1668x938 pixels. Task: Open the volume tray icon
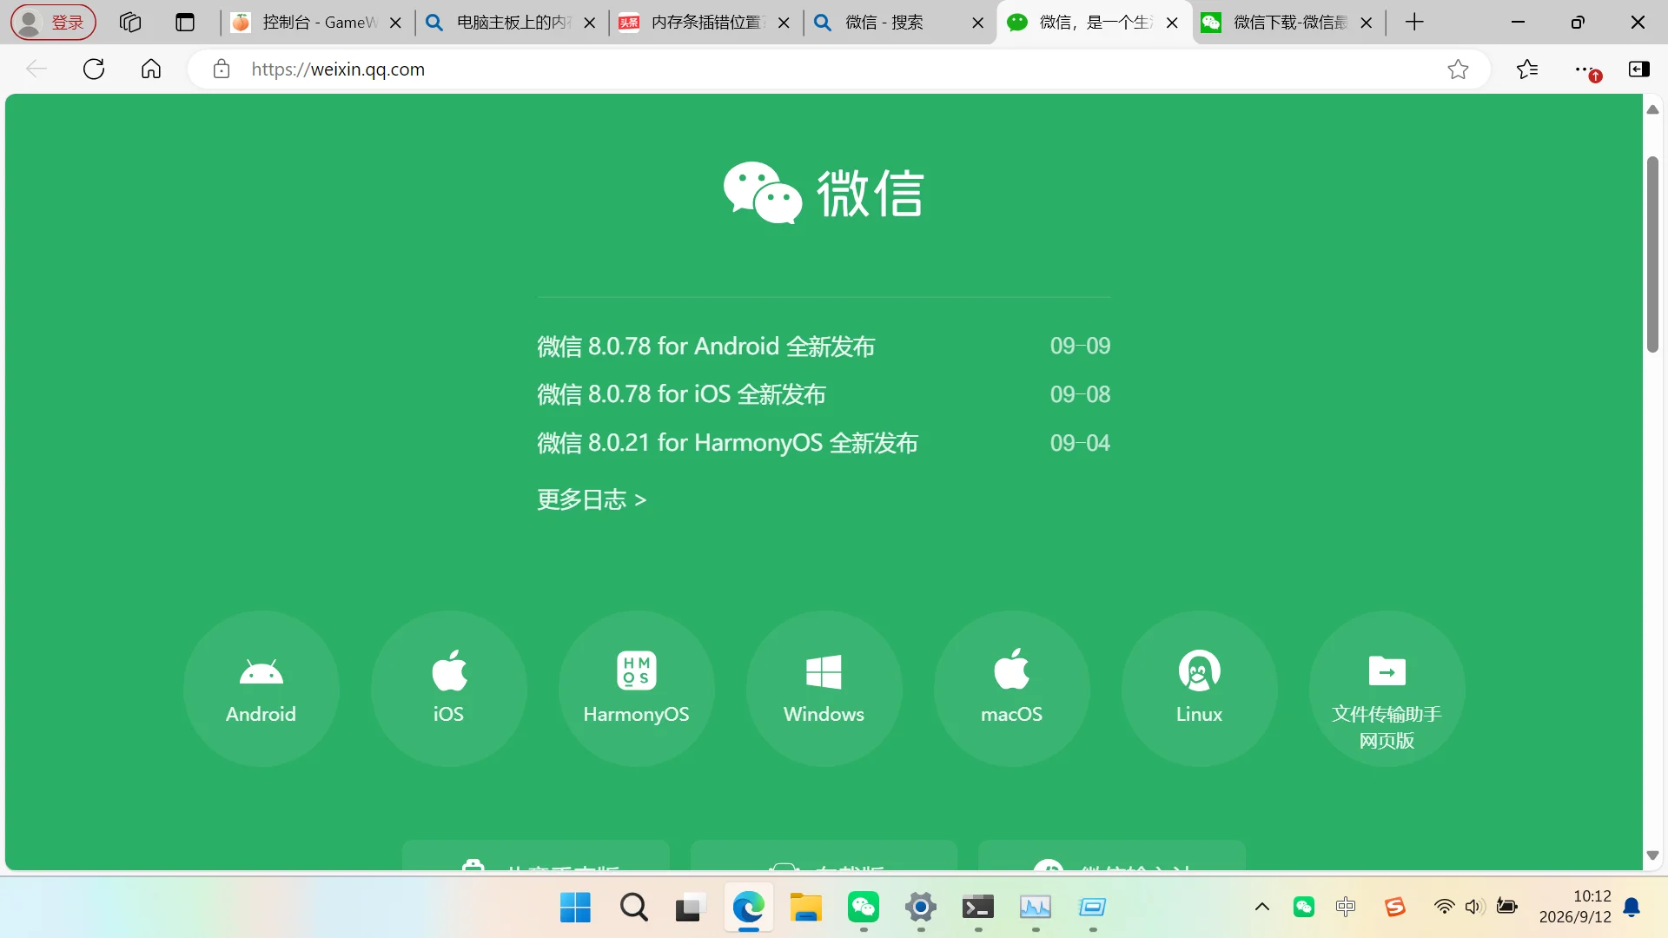tap(1474, 907)
